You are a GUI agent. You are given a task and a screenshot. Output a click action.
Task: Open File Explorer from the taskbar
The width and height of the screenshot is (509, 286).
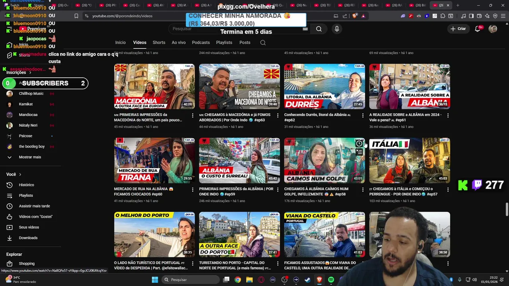click(x=249, y=280)
